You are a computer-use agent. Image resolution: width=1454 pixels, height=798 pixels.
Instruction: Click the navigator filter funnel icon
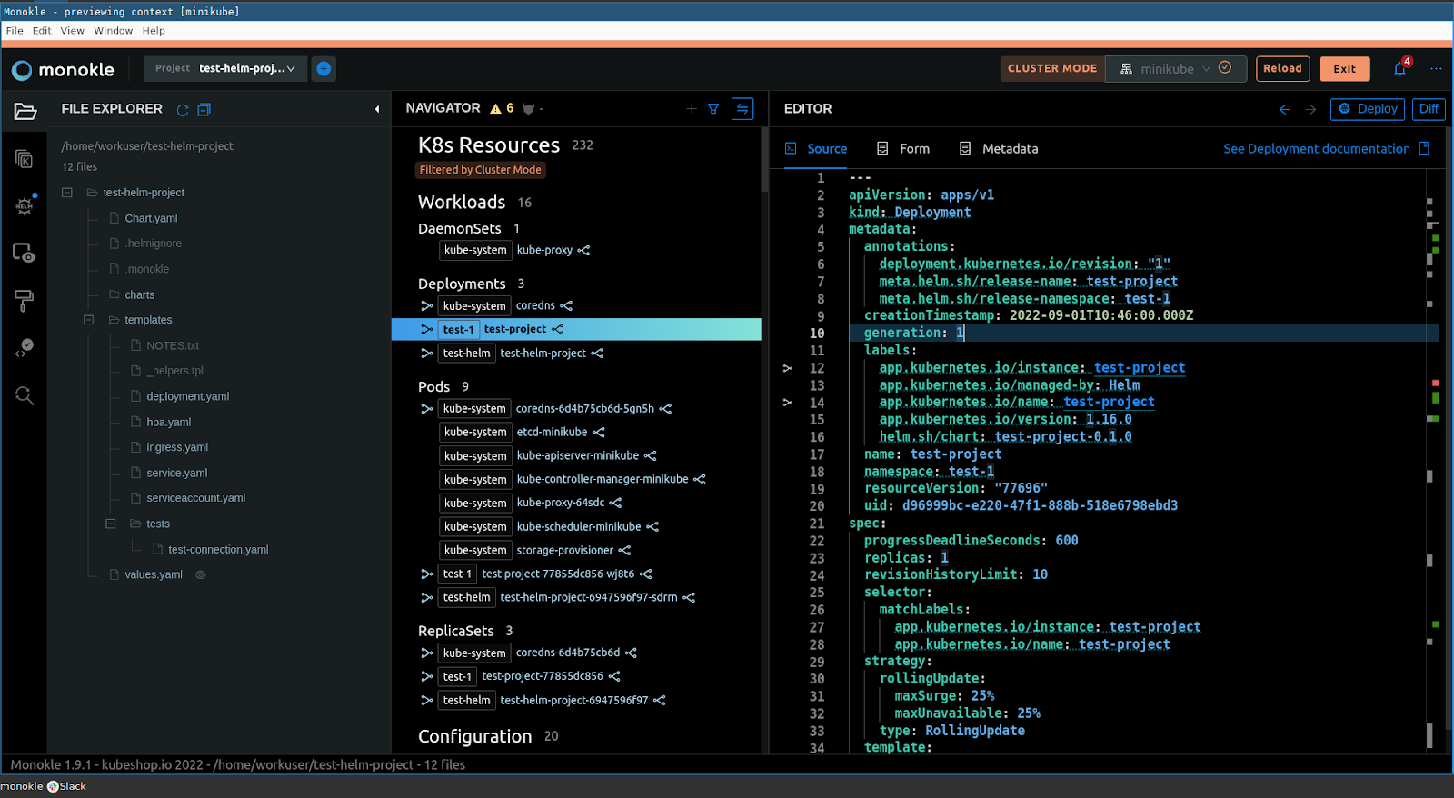(x=713, y=109)
